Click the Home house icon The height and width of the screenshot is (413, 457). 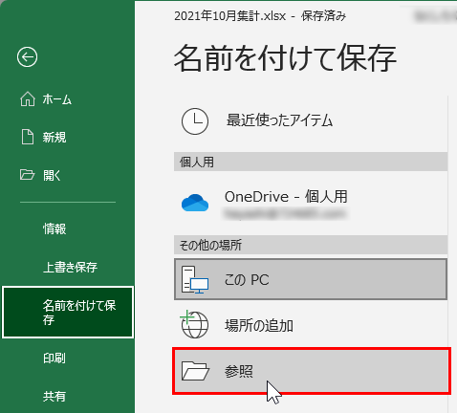tap(28, 98)
